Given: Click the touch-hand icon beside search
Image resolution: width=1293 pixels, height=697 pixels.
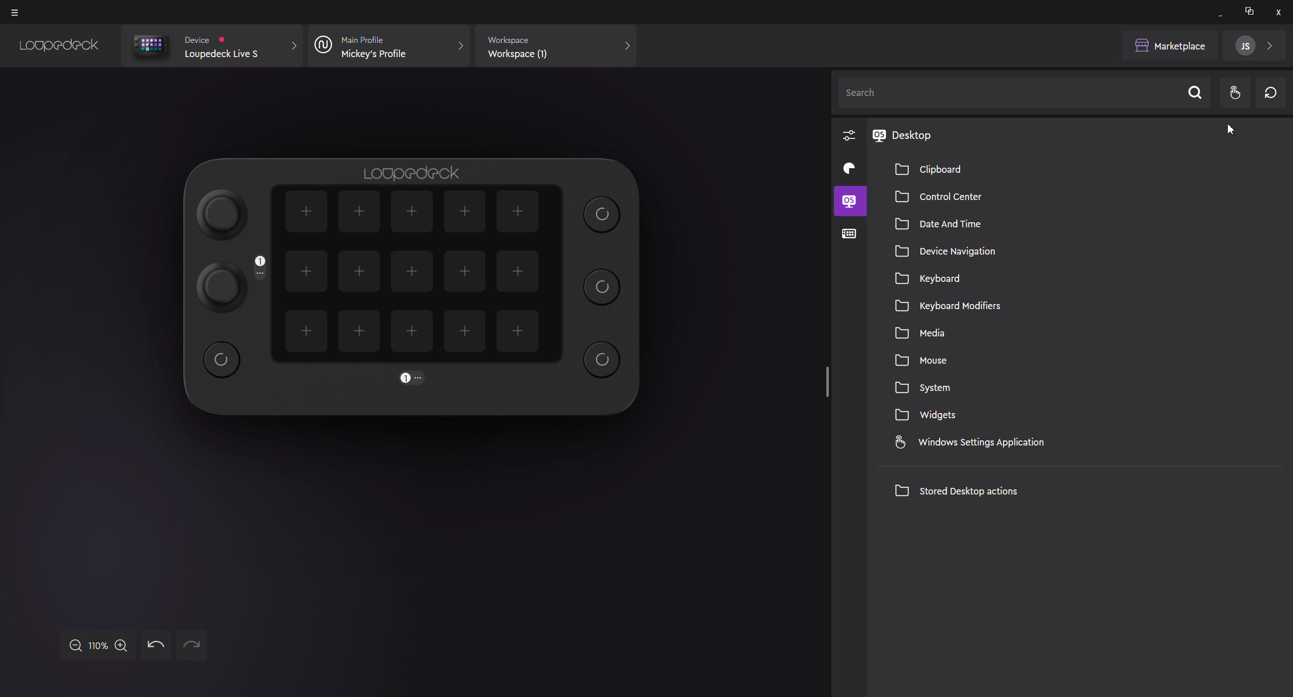Looking at the screenshot, I should click(x=1235, y=92).
